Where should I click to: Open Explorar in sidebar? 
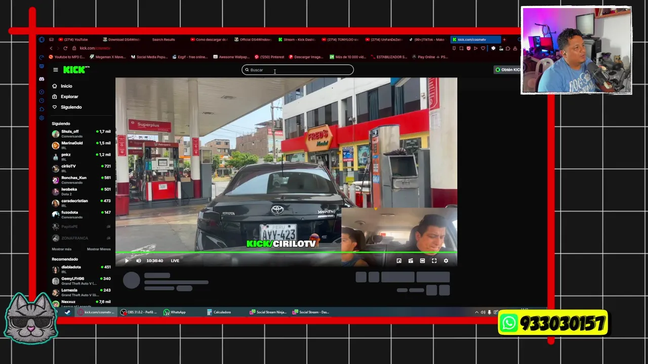pos(65,97)
